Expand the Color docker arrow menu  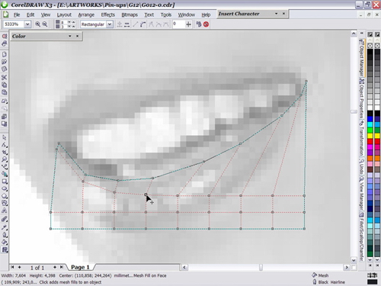[x=70, y=36]
